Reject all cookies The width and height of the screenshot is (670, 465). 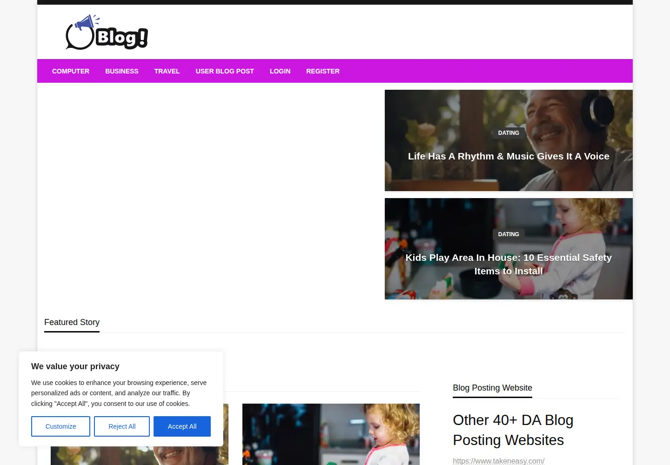(122, 426)
